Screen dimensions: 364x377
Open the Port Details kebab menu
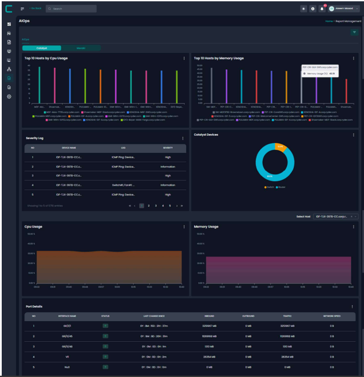tap(352, 307)
